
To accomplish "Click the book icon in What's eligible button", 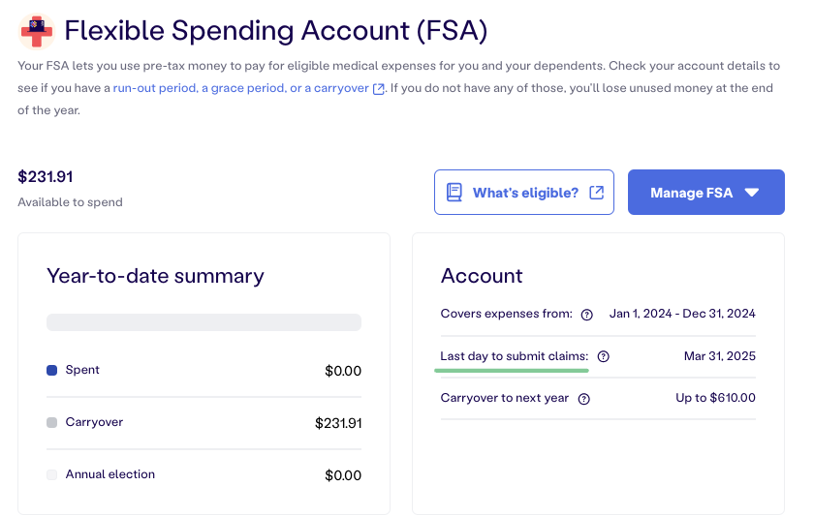I will 454,193.
